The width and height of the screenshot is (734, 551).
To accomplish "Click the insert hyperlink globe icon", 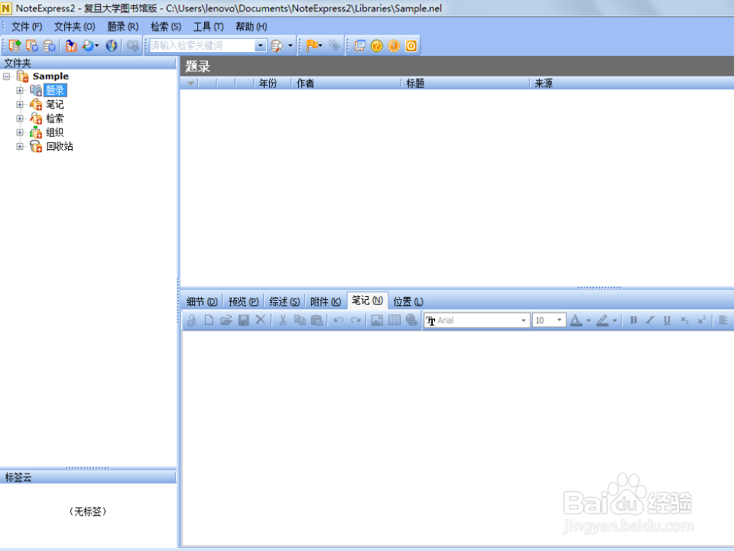I will pyautogui.click(x=411, y=320).
